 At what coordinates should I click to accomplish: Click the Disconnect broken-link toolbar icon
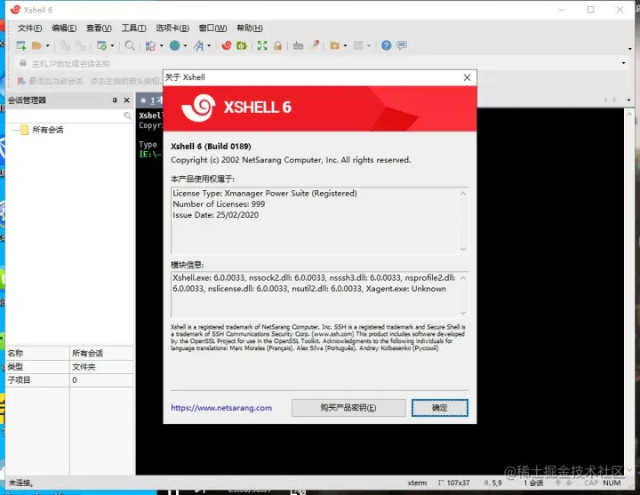tap(80, 45)
